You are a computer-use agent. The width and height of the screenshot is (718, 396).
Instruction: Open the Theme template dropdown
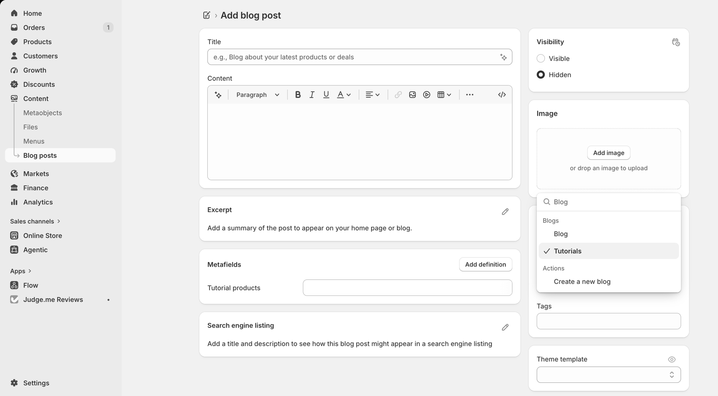[x=609, y=374]
